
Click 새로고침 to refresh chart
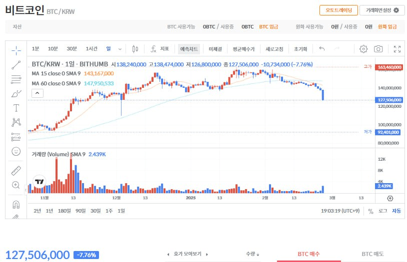coord(274,49)
